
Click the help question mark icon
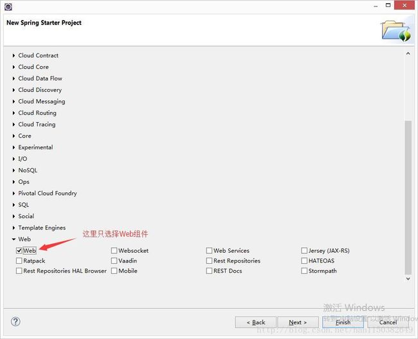point(15,322)
